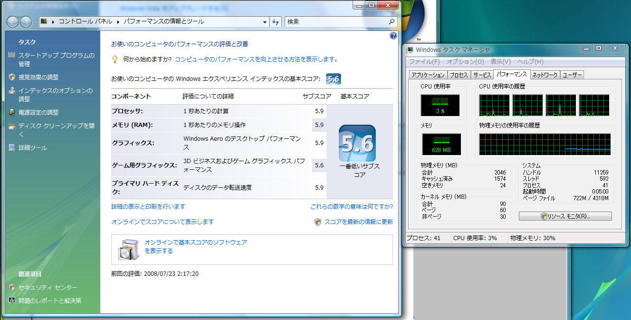Open 詳細ツール task link
631x320 pixels.
click(x=33, y=148)
